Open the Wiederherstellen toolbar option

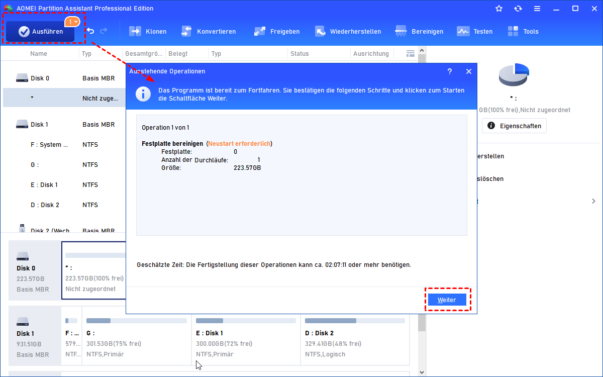(348, 31)
